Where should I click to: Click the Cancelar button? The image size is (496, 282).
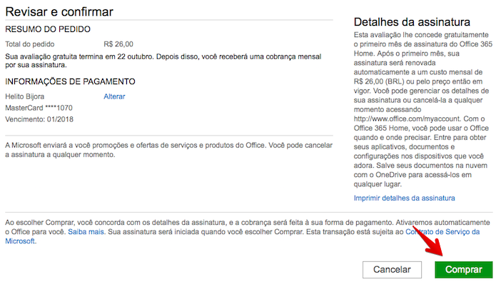392,270
